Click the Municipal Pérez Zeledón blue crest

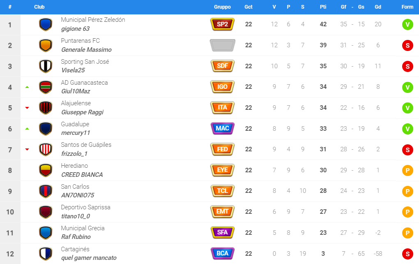tap(46, 24)
